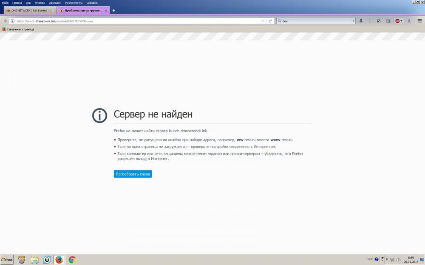This screenshot has height=265, width=425.
Task: Click the search magnifier icon in search box
Action: click(x=280, y=21)
